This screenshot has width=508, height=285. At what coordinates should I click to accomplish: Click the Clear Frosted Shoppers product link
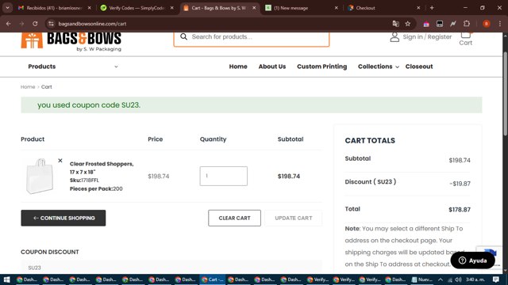(102, 168)
